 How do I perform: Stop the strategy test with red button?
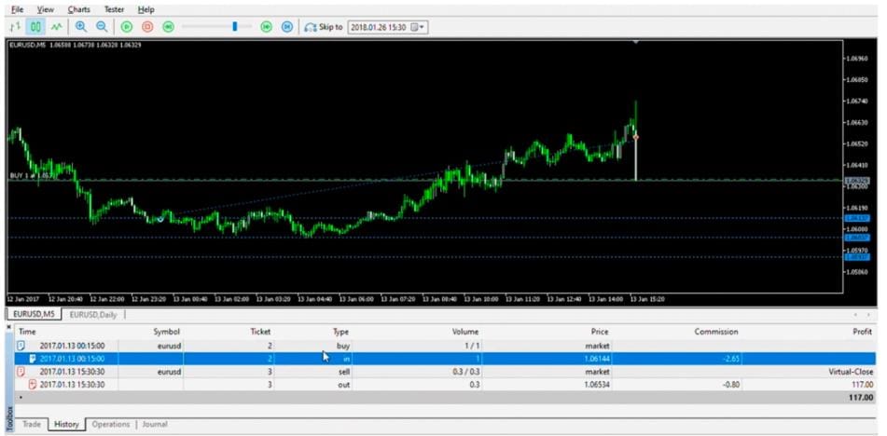(x=147, y=27)
